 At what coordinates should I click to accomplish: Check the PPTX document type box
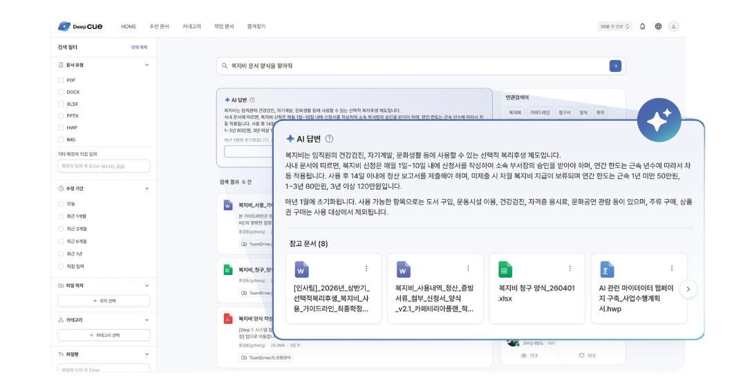pos(61,116)
